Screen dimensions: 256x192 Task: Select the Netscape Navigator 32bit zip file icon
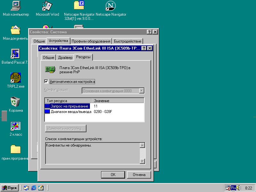pos(79,5)
